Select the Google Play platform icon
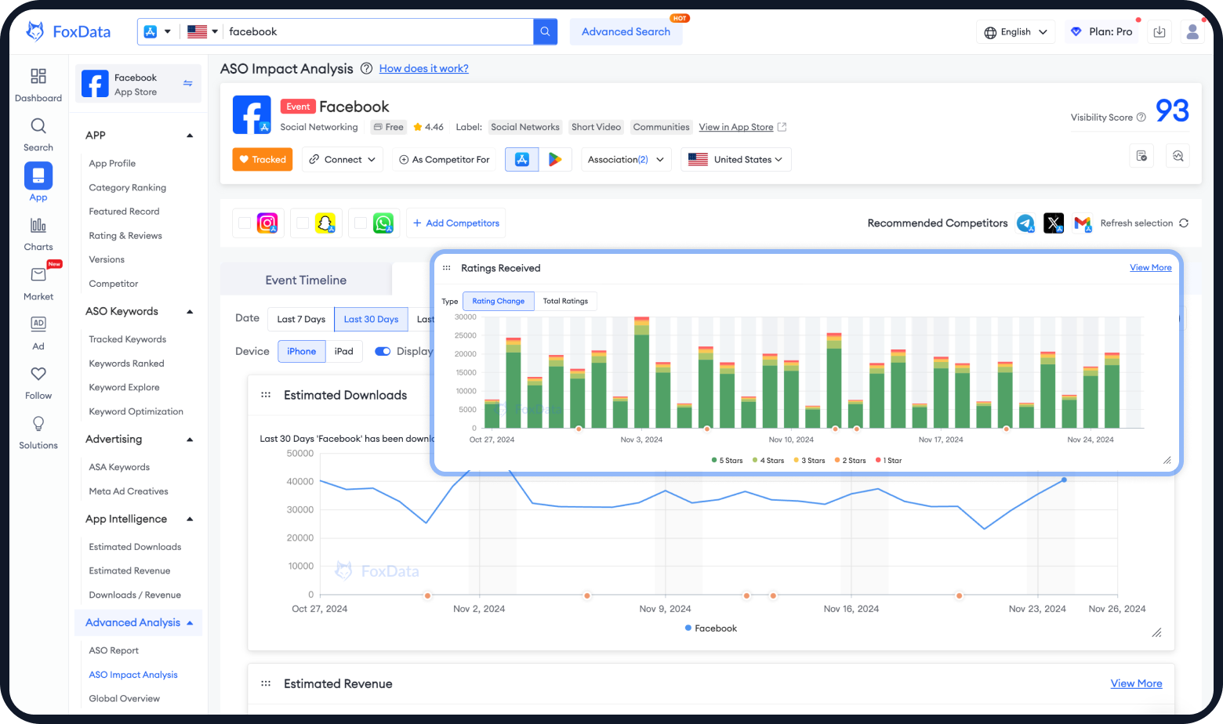 (555, 160)
